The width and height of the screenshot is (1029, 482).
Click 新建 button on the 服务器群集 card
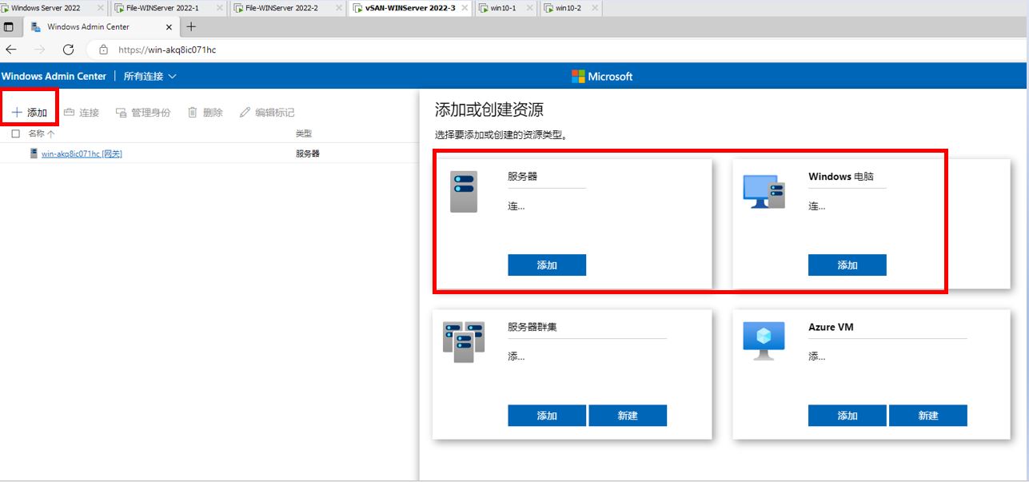(x=628, y=415)
